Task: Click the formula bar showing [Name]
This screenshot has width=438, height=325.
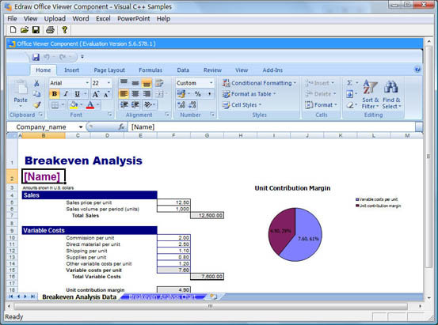Action: (272, 127)
